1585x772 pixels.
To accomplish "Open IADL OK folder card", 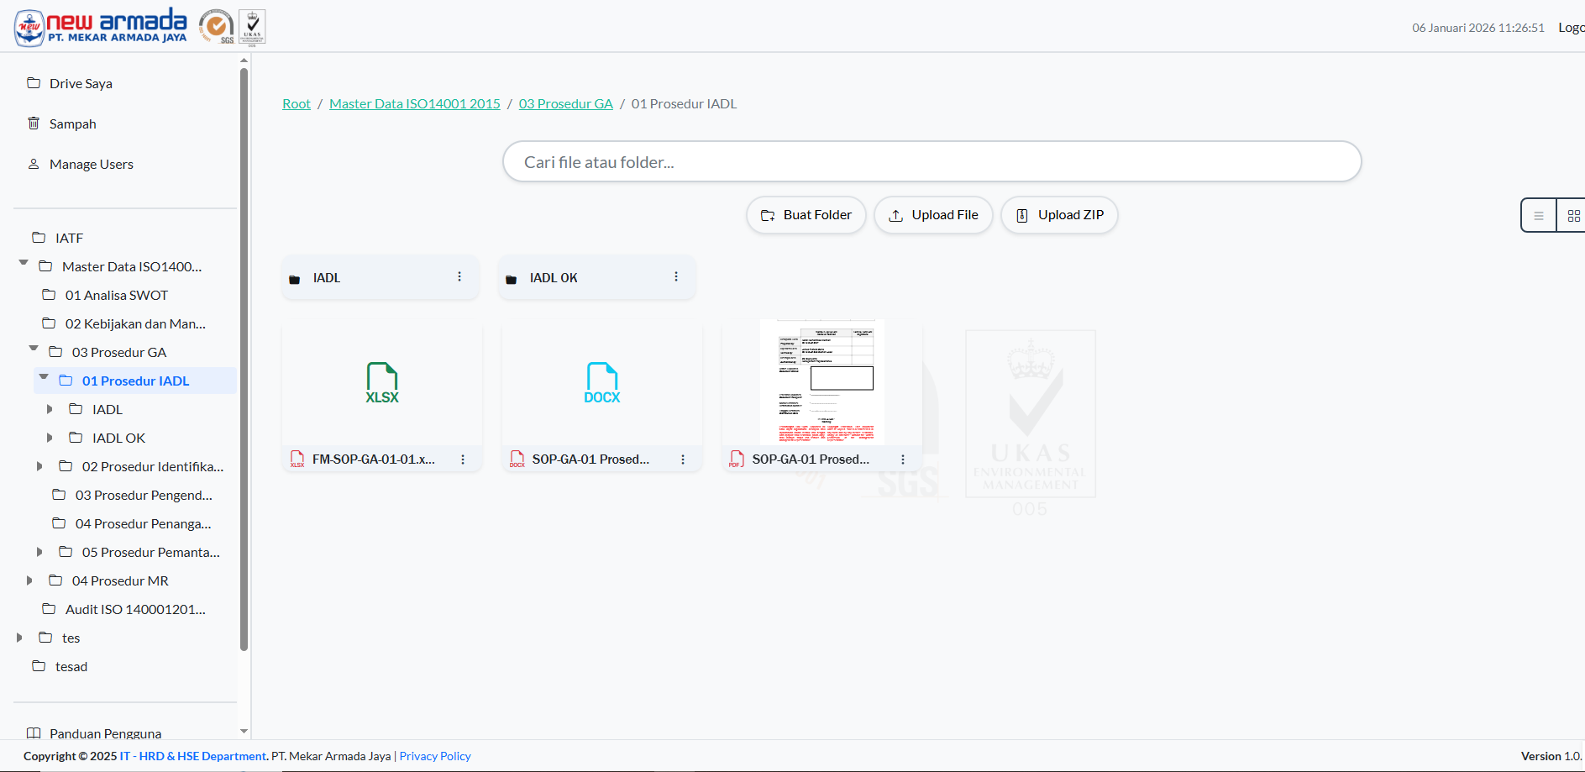I will pos(596,277).
